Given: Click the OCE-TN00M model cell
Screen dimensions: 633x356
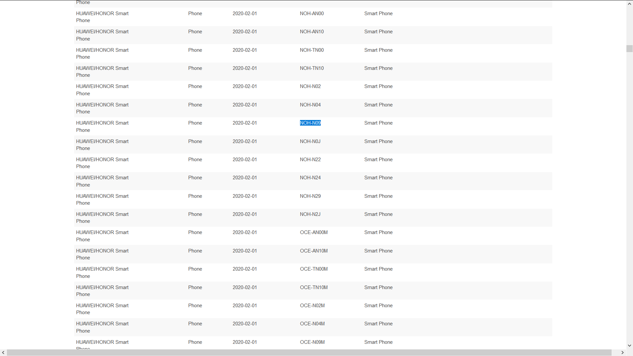Looking at the screenshot, I should [x=314, y=269].
